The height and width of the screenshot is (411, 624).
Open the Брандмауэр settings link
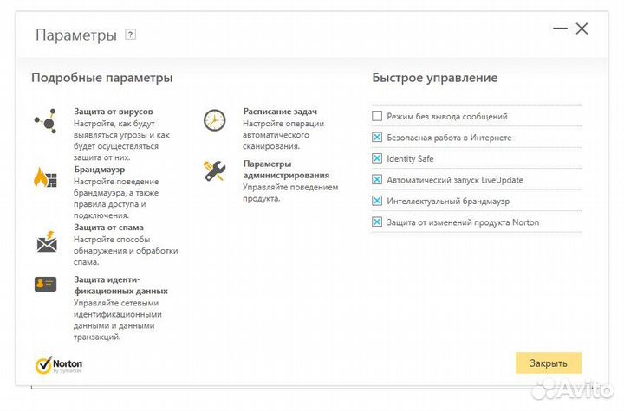click(98, 170)
